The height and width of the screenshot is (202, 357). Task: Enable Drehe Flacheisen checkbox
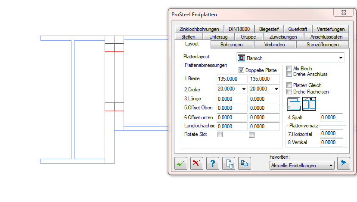pos(289,92)
